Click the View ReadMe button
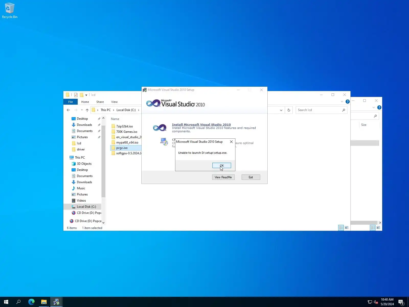The width and height of the screenshot is (409, 307). click(x=223, y=177)
